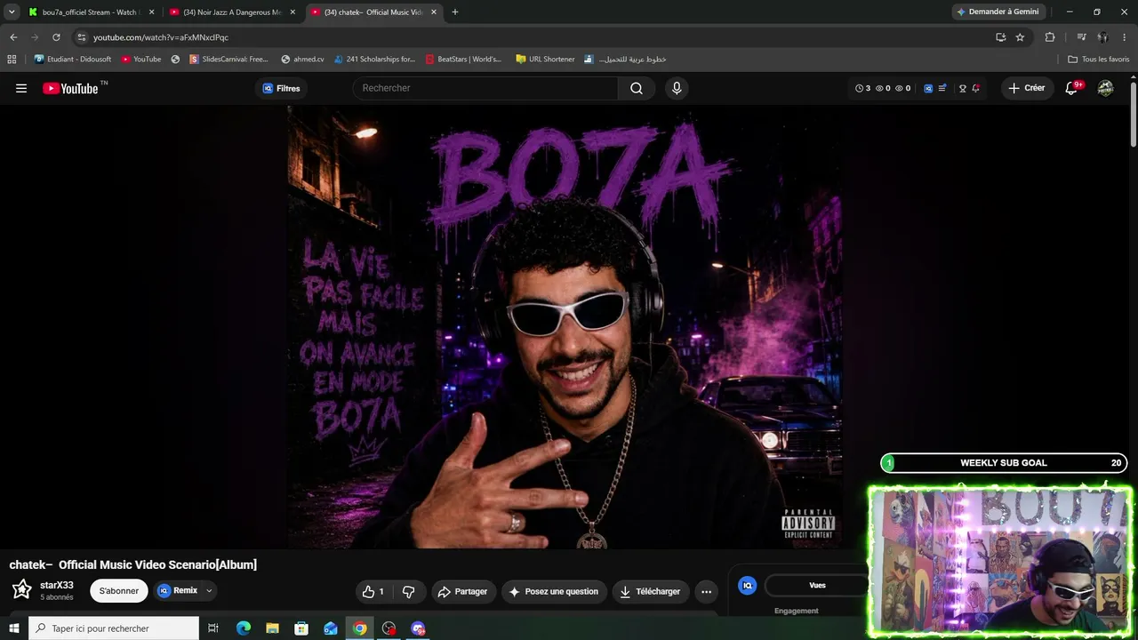Click the Chrome address bar URL
1138x640 pixels.
click(161, 37)
